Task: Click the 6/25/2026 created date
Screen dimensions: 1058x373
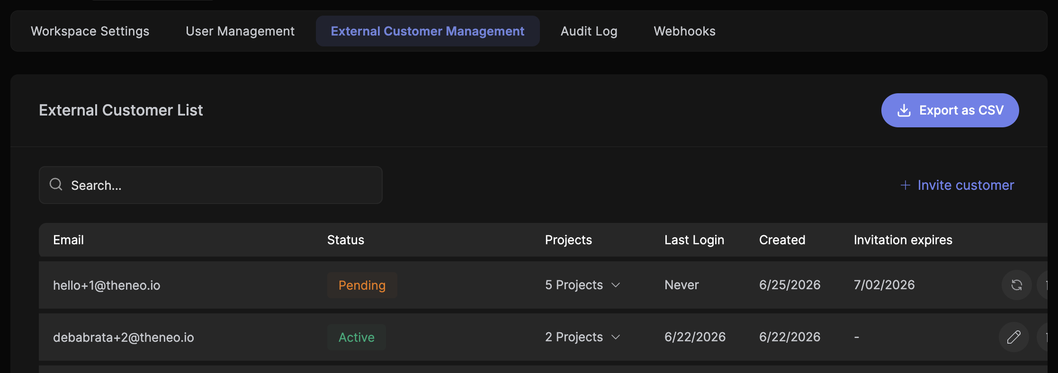Action: [x=790, y=285]
